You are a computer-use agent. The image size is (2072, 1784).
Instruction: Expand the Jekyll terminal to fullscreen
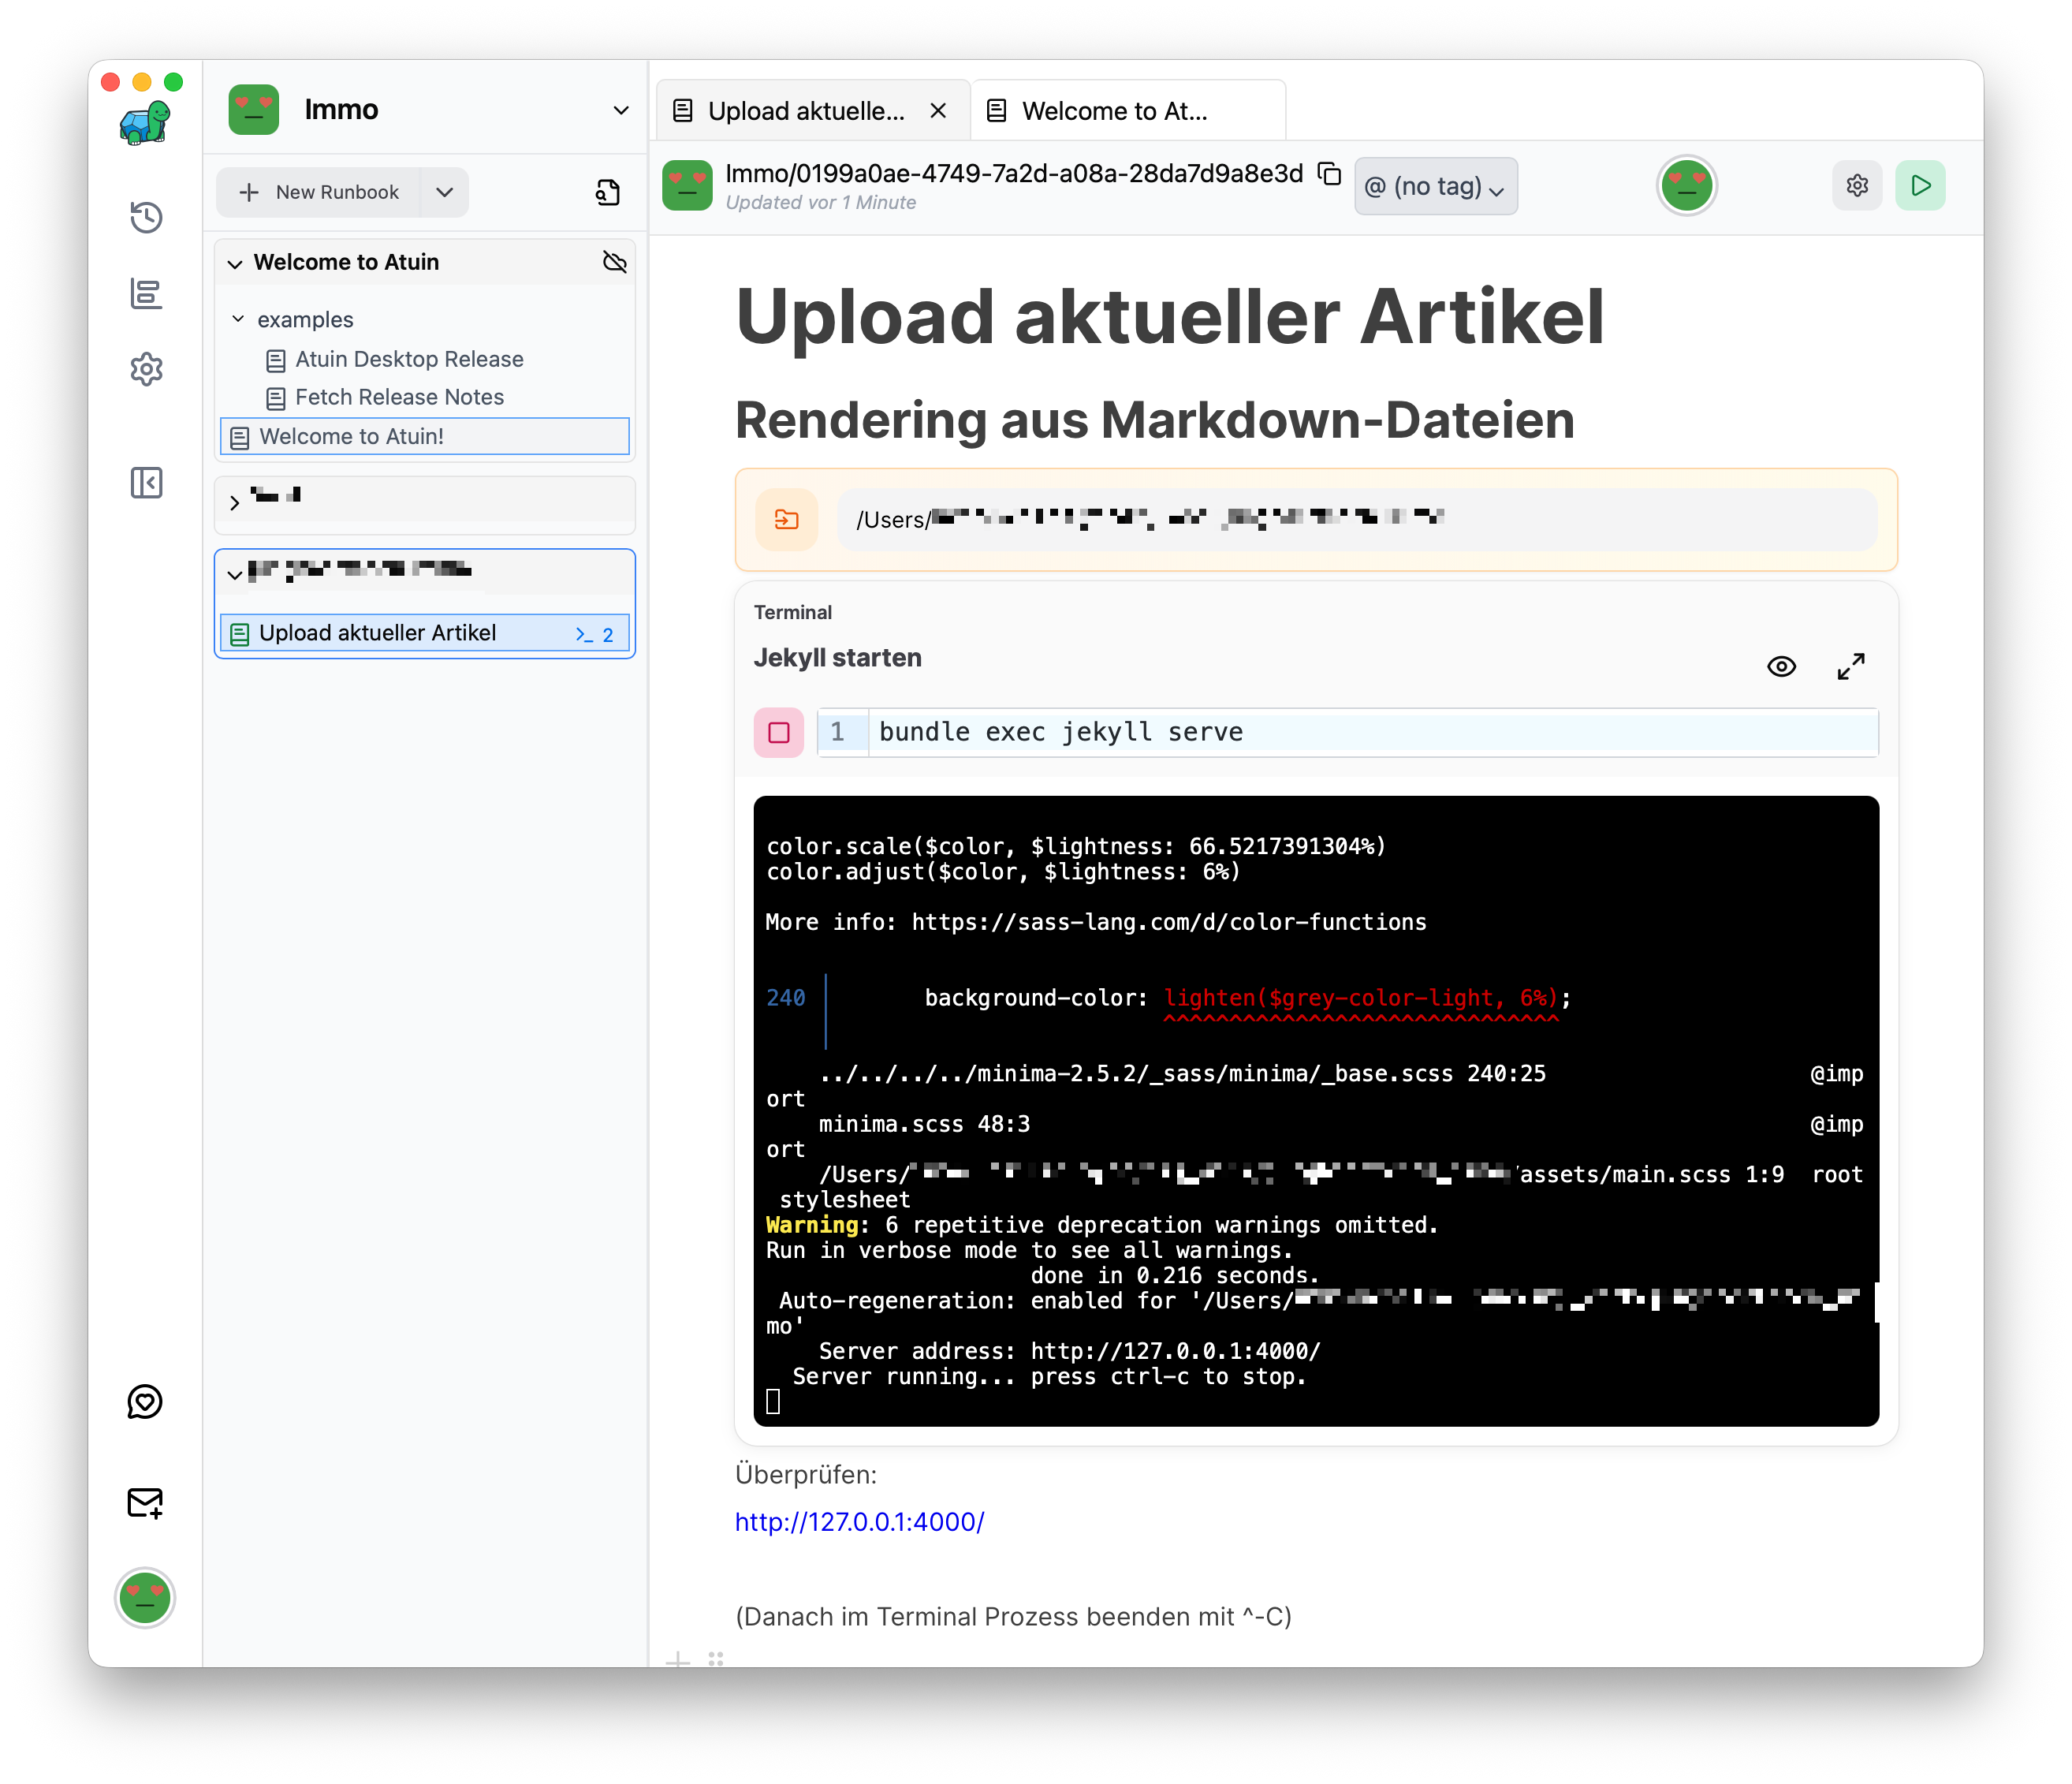(1850, 666)
